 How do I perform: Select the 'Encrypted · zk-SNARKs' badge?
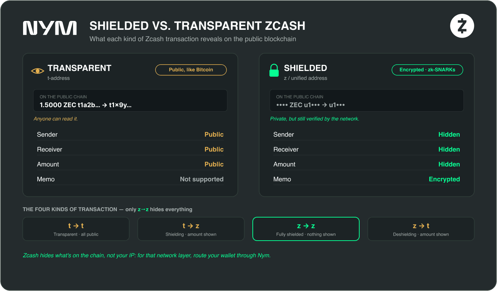click(x=427, y=70)
